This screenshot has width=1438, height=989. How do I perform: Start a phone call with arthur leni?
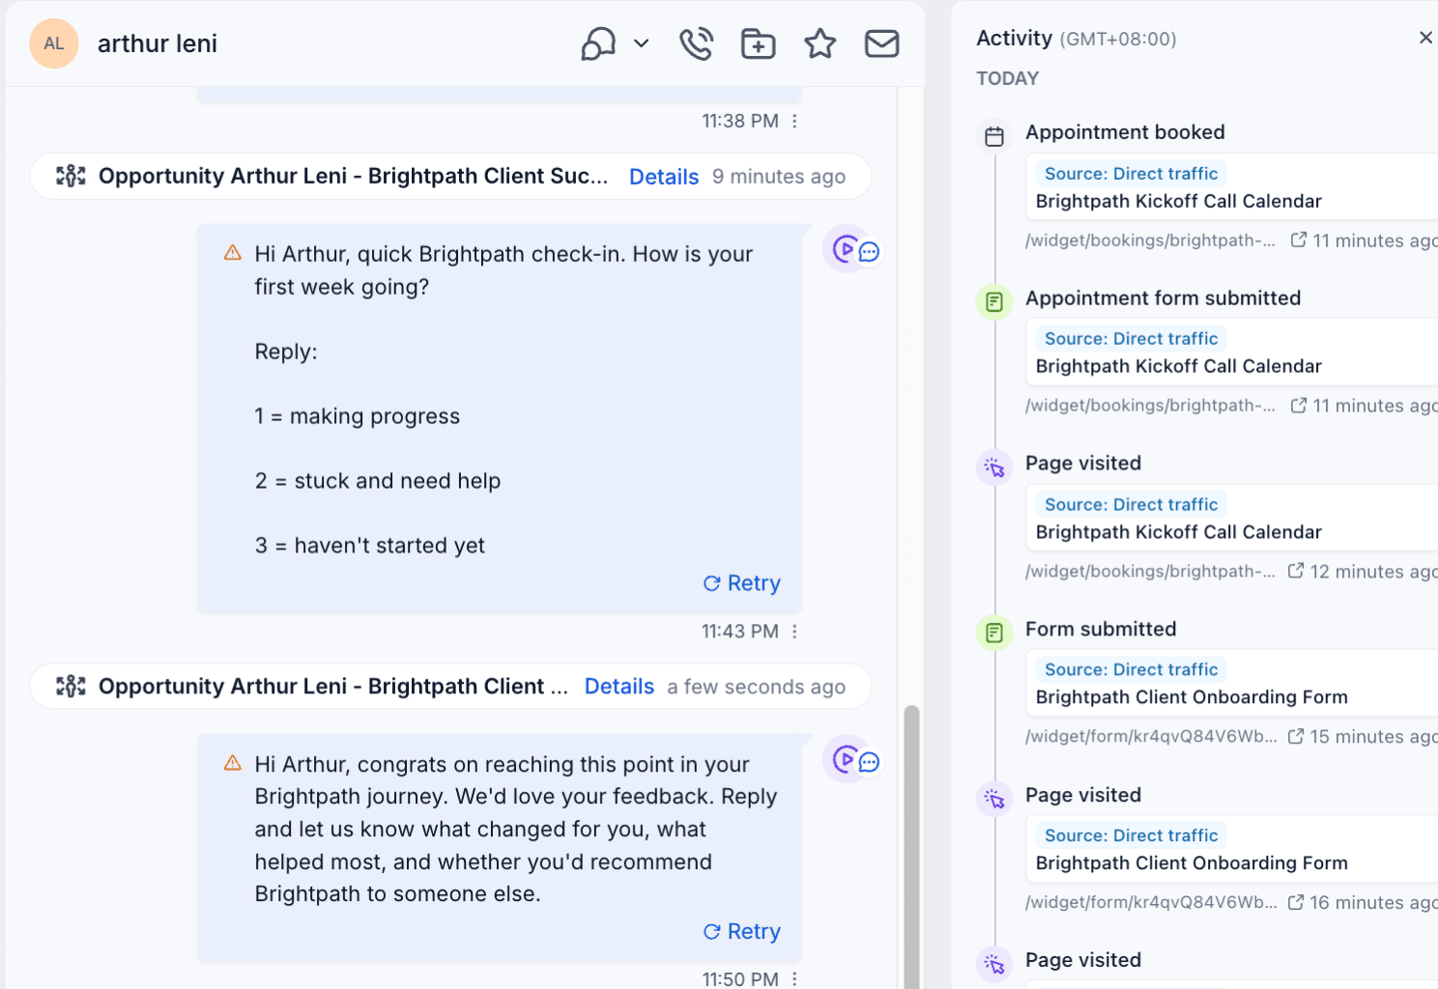[696, 43]
